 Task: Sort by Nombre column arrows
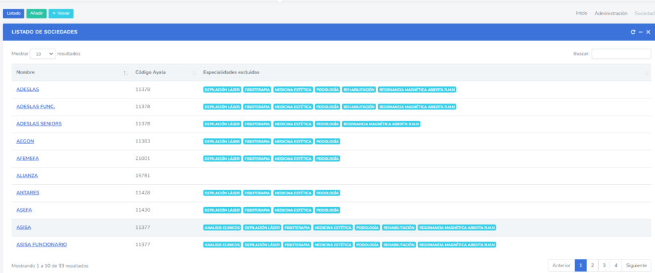[125, 73]
